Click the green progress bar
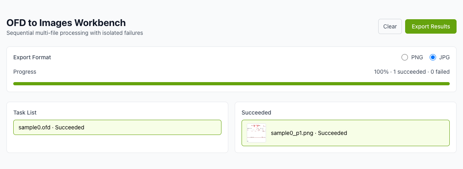Screen dimensions: 463x169 tap(231, 84)
